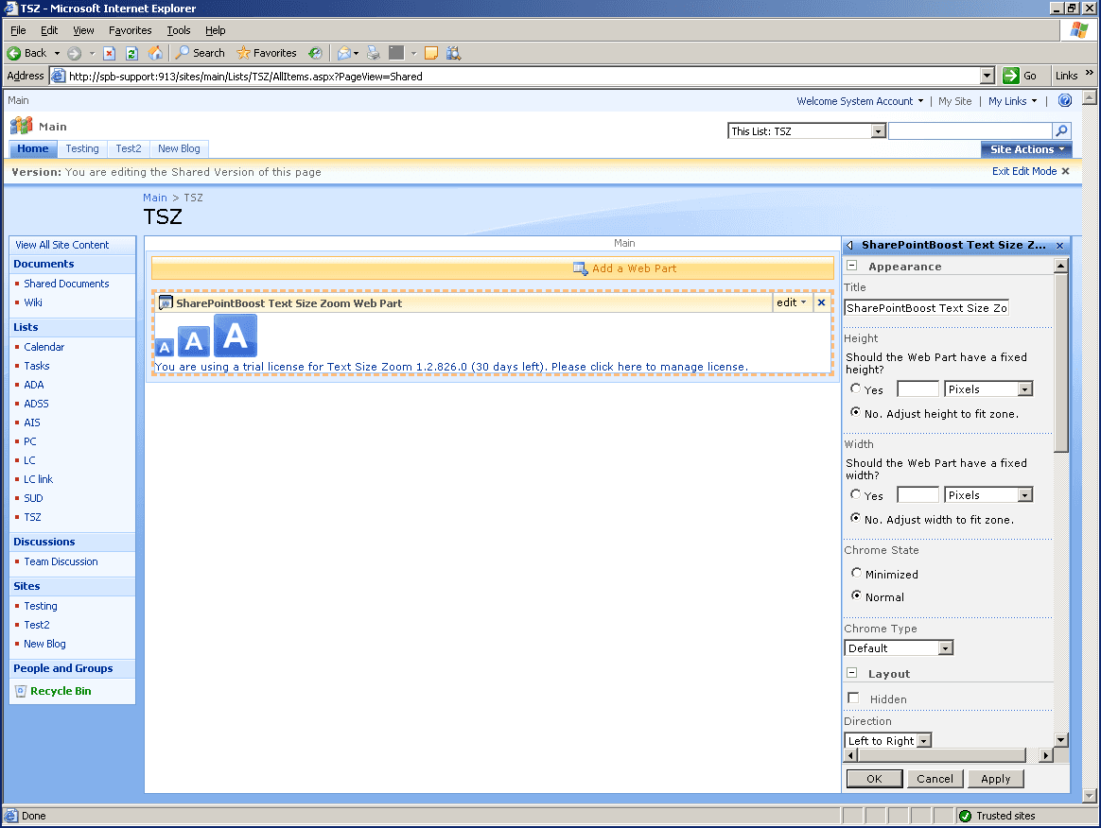Click Exit Edit Mode link
The image size is (1101, 828).
pyautogui.click(x=1030, y=171)
